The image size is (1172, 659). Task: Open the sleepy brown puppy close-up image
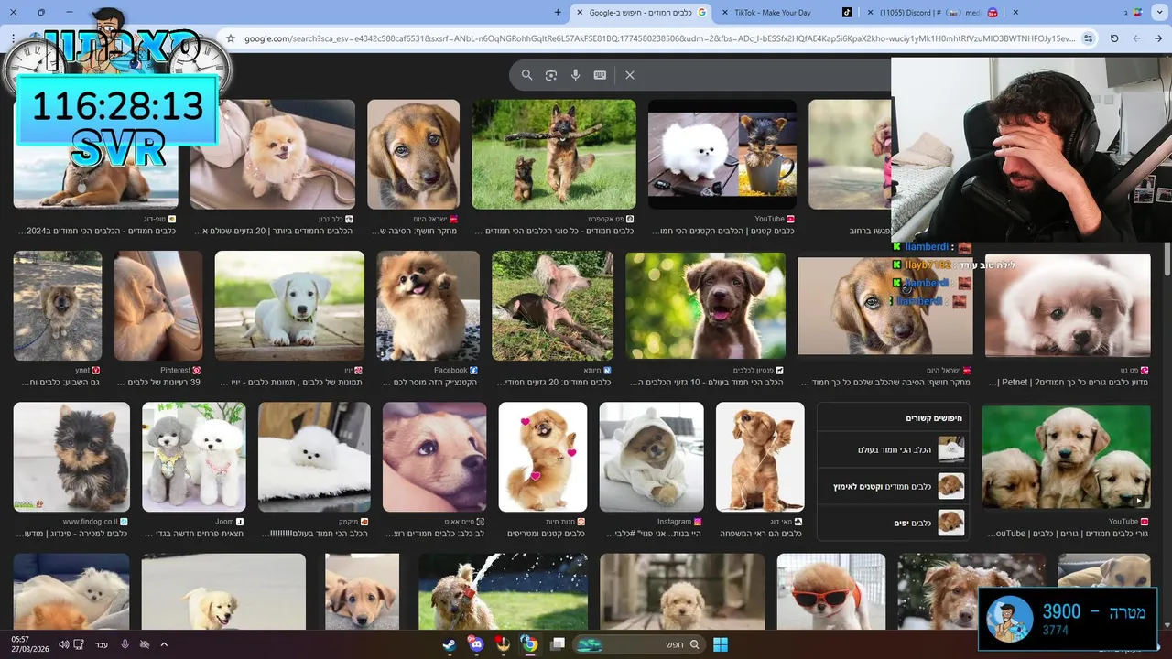point(435,457)
